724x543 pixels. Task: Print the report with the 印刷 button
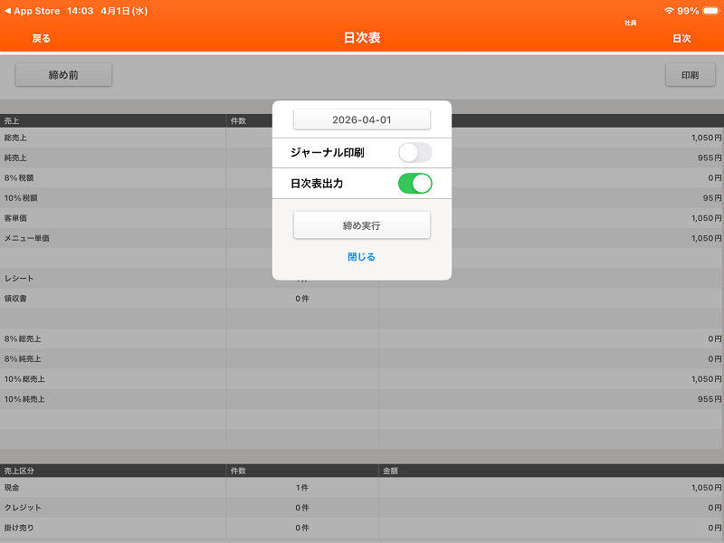coord(690,75)
